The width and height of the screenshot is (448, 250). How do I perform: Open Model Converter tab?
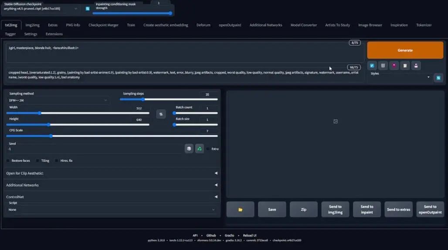304,25
